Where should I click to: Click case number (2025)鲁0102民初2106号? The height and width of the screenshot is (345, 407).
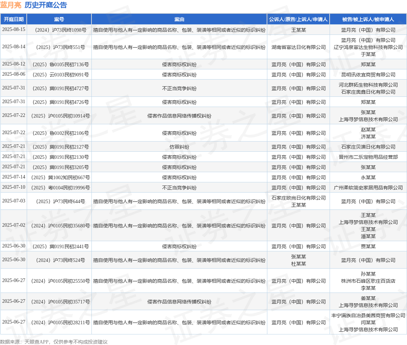[59, 133]
